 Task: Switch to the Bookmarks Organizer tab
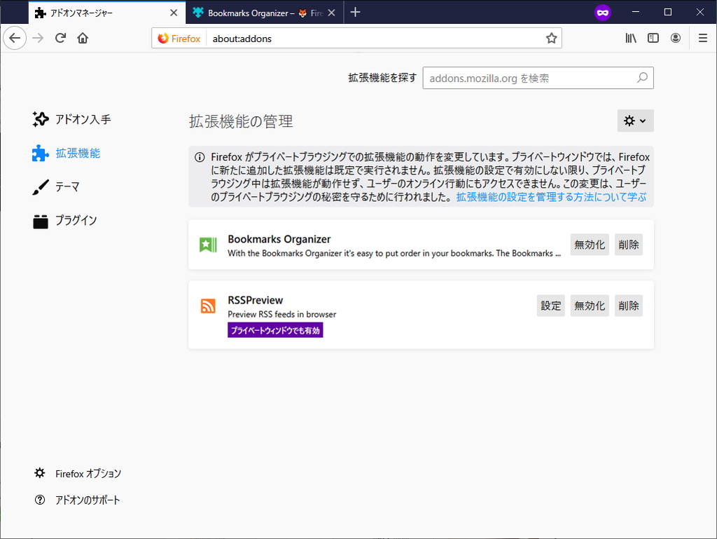259,12
